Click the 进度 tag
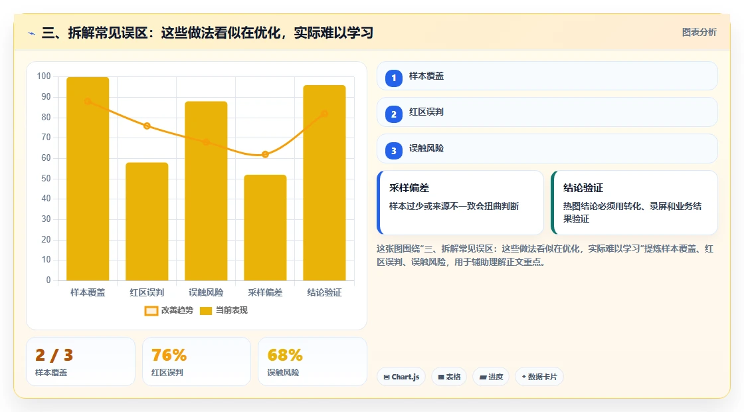The image size is (744, 412). coord(491,377)
